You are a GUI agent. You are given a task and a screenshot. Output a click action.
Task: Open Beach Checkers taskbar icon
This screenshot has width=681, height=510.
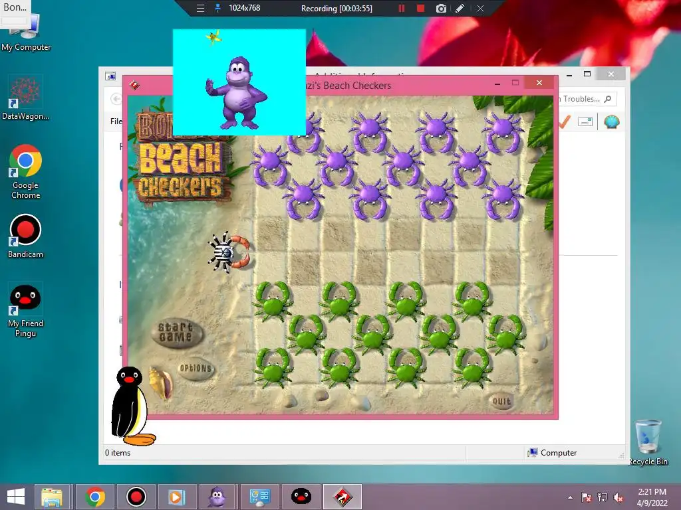pyautogui.click(x=342, y=497)
